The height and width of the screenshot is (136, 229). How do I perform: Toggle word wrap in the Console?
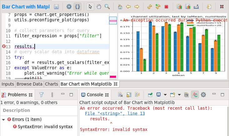pos(137,95)
